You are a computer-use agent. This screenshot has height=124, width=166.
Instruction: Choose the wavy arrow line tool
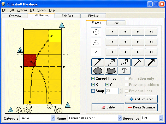point(124,63)
